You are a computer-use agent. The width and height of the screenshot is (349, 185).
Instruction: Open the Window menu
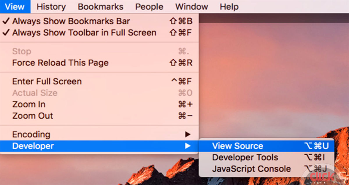191,6
